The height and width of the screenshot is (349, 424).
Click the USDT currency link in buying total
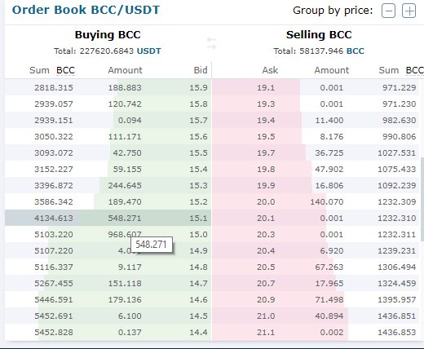149,51
